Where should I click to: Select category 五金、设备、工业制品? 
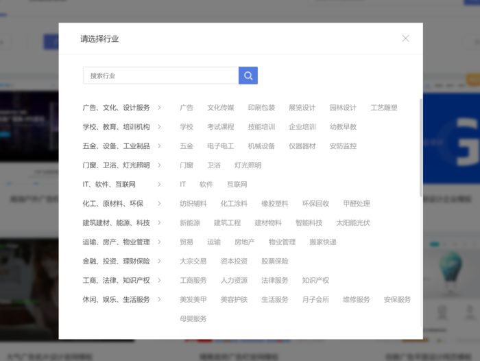coord(117,146)
